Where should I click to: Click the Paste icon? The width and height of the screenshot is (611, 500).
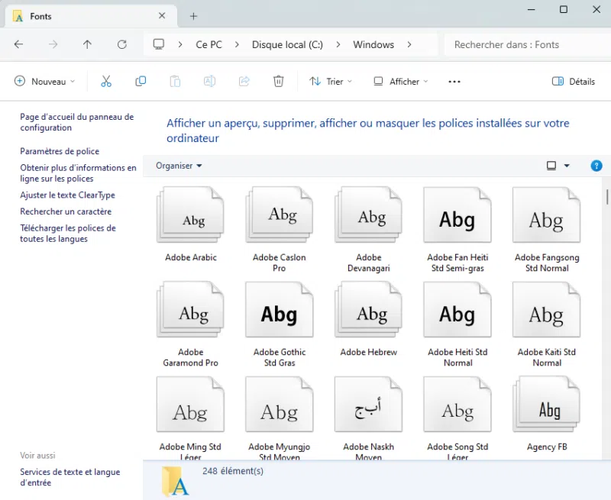pos(175,81)
